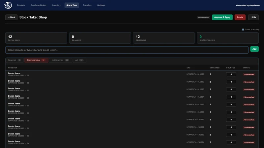Click the Discrepancies stat card

click(228, 38)
